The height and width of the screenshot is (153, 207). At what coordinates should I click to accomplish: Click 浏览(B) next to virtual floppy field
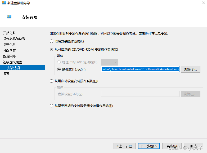[191, 94]
